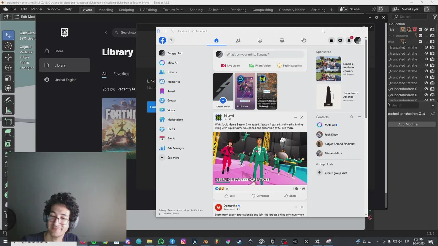Screen dimensions: 438x246
Task: Select the Rotate tool in Blender toolbar
Action: pyautogui.click(x=8, y=68)
